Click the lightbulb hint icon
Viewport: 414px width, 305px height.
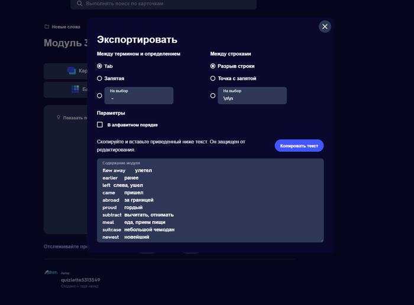pyautogui.click(x=59, y=117)
